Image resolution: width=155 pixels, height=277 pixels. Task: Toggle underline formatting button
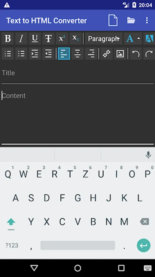coord(35,38)
